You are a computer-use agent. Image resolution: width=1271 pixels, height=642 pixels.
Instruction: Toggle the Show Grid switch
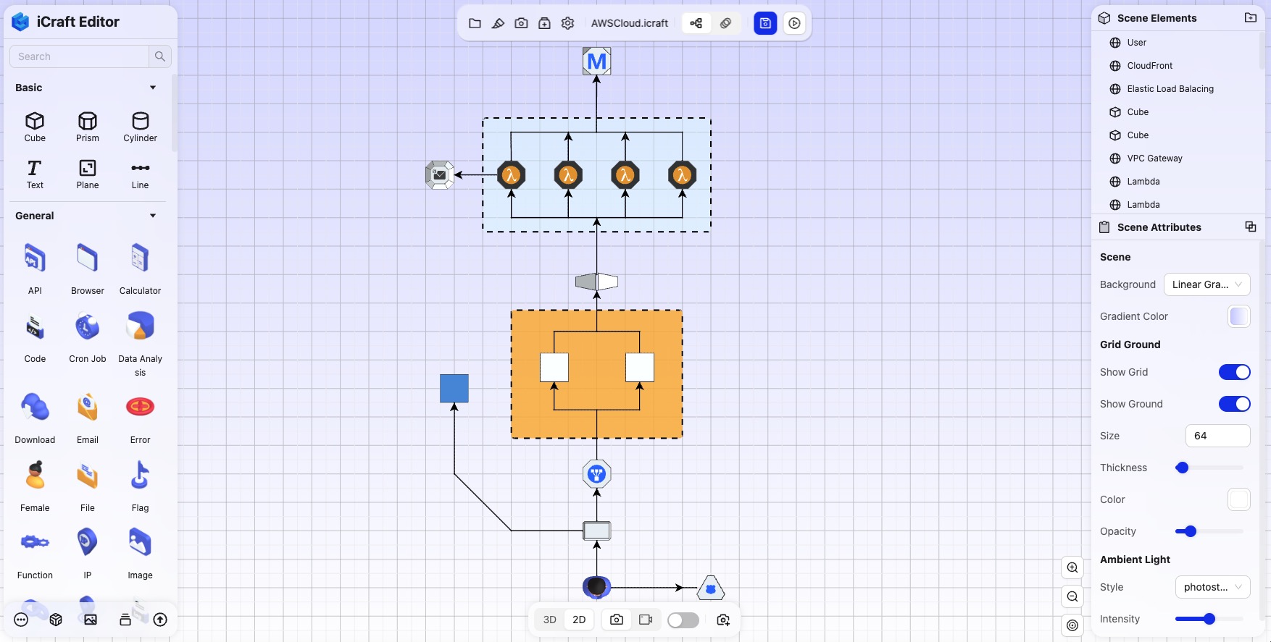pyautogui.click(x=1235, y=372)
